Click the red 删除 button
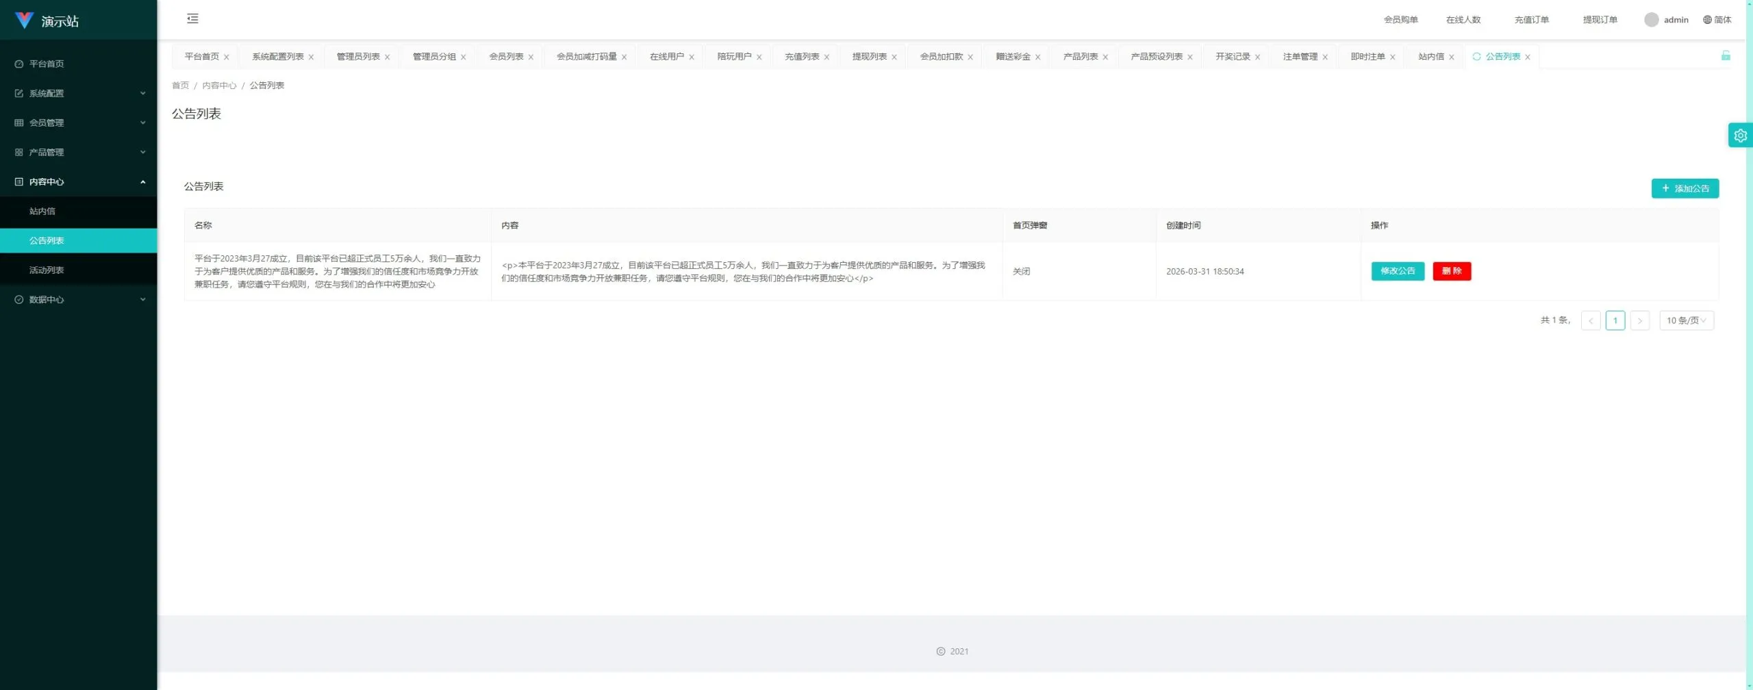The height and width of the screenshot is (690, 1753). pyautogui.click(x=1452, y=271)
